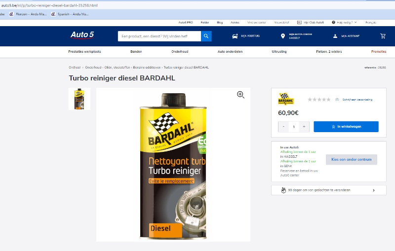
Task: Click Kies een ander centrum button
Action: [351, 159]
